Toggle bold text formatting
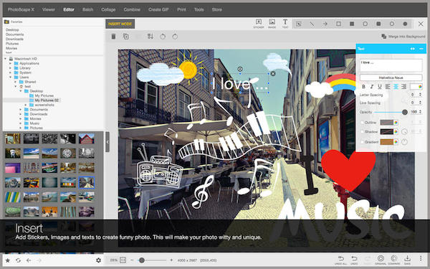 (x=363, y=87)
